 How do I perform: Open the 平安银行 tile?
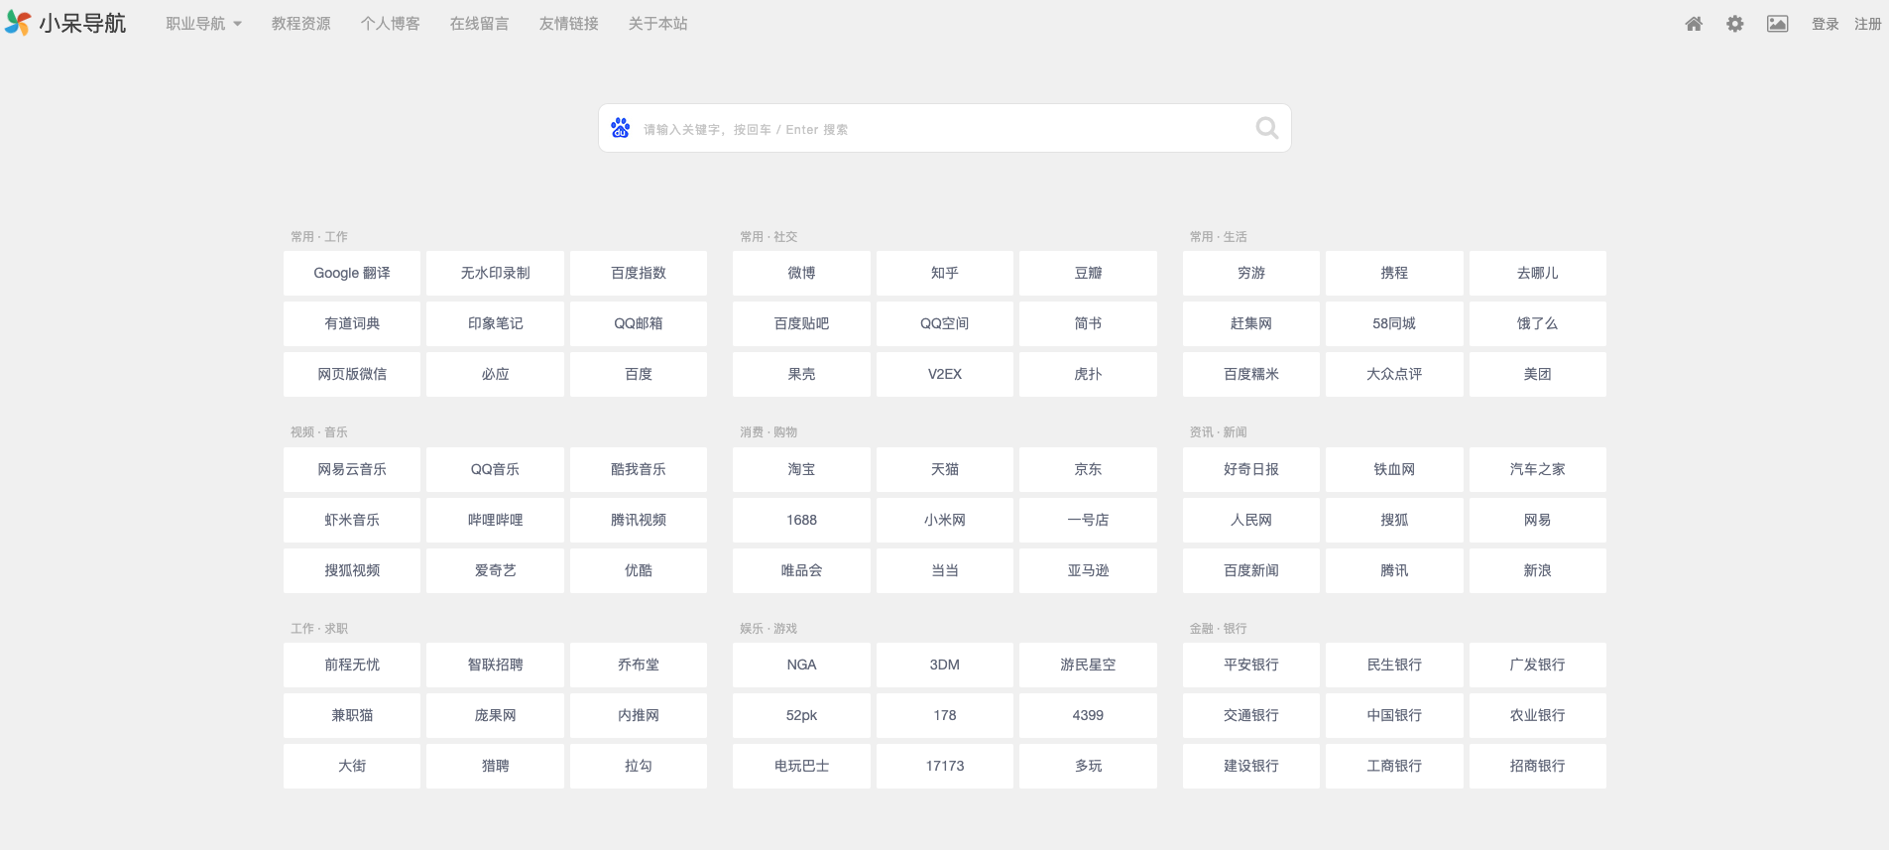[x=1251, y=665]
